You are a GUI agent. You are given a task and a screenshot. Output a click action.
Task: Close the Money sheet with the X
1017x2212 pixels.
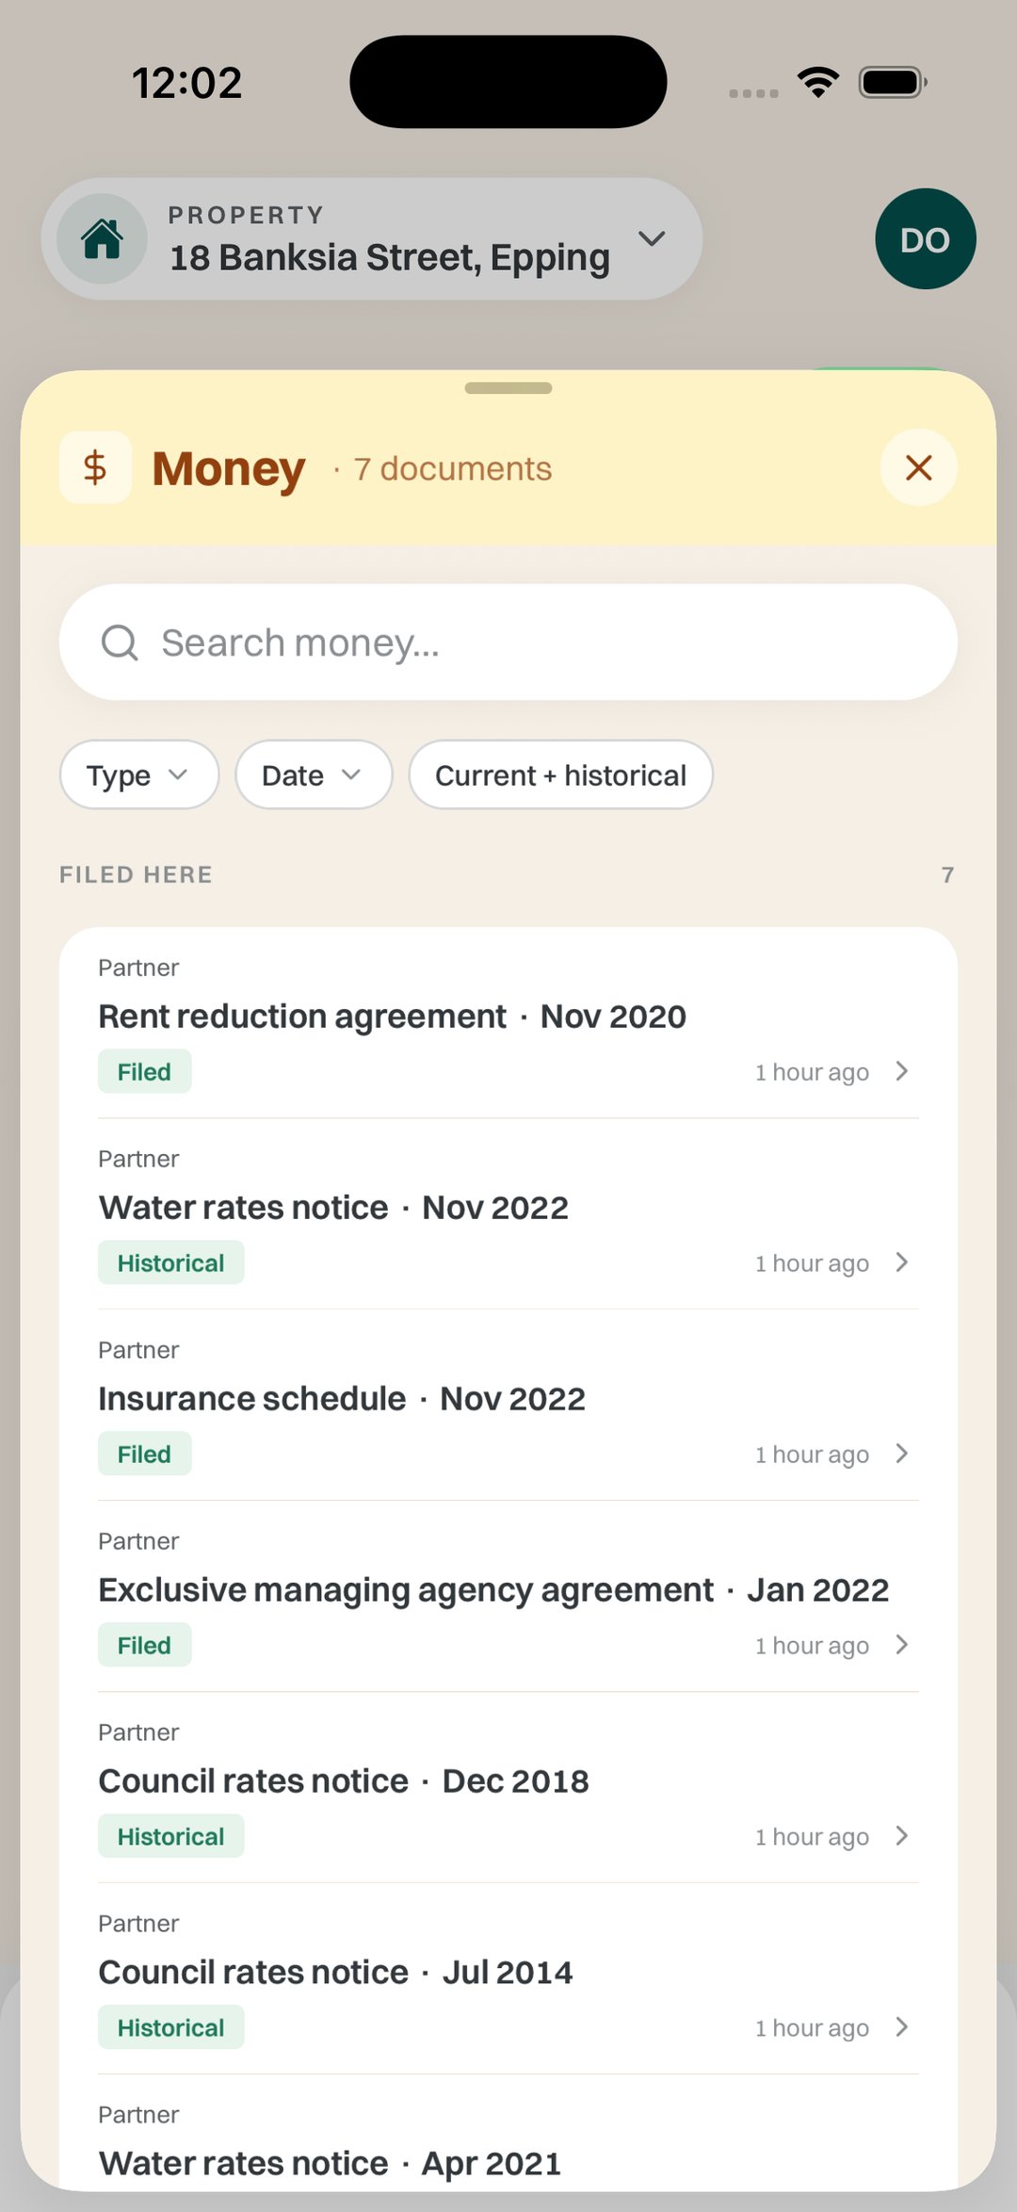coord(918,467)
